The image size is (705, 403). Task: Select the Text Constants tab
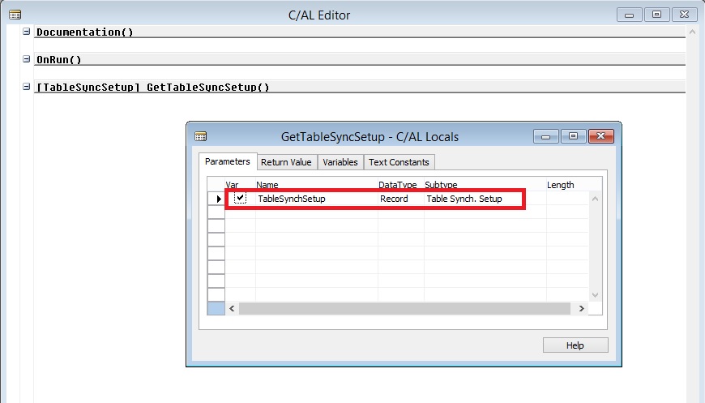tap(399, 162)
